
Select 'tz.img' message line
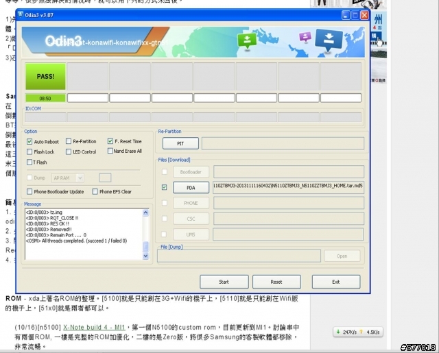point(44,212)
